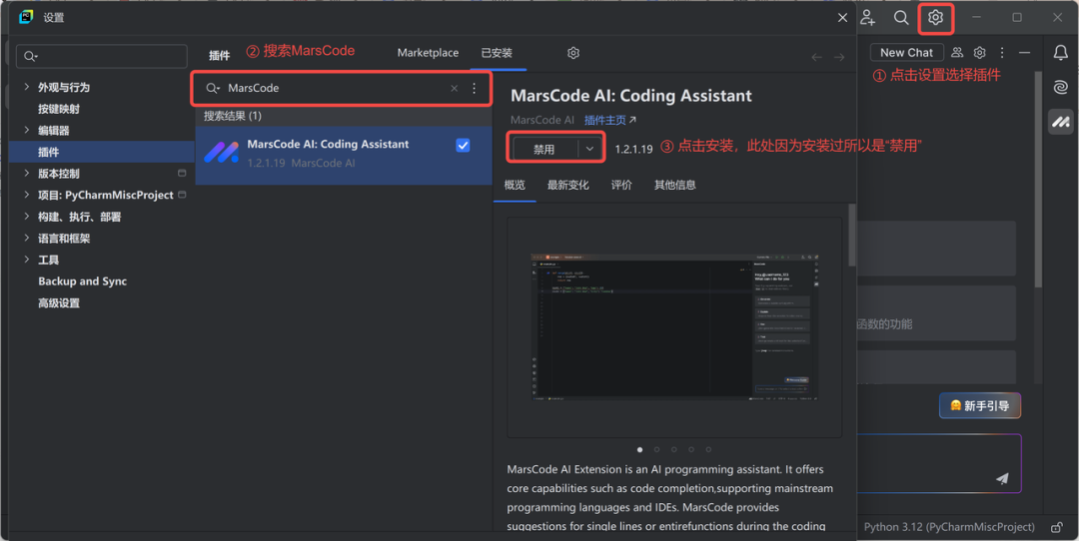Image resolution: width=1079 pixels, height=541 pixels.
Task: Click the PyCharm logo in settings title
Action: 26,17
